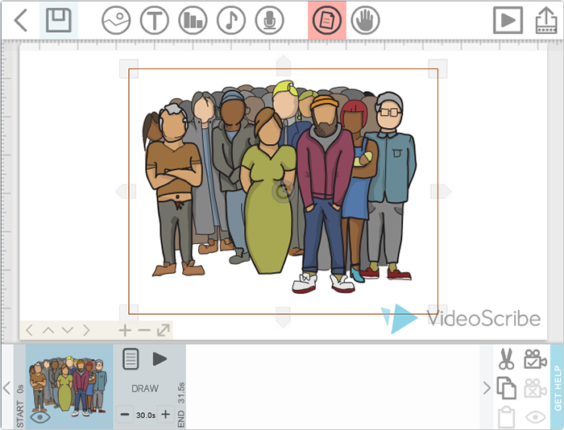Zoom in on the canvas
This screenshot has width=564, height=430.
tap(125, 330)
